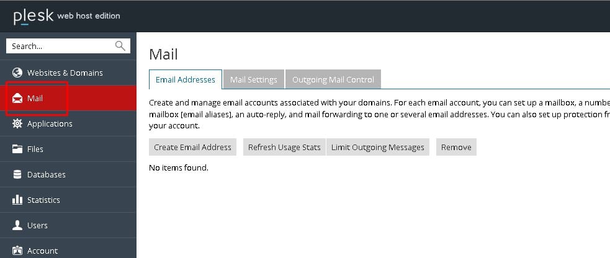This screenshot has height=258, width=610.
Task: Open the Mail Settings tab
Action: click(253, 79)
